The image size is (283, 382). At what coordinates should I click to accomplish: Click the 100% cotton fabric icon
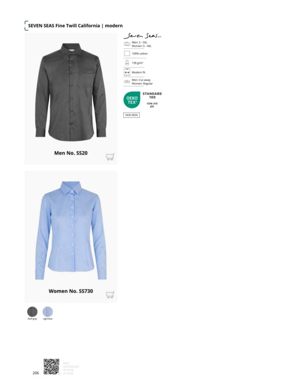coord(127,54)
